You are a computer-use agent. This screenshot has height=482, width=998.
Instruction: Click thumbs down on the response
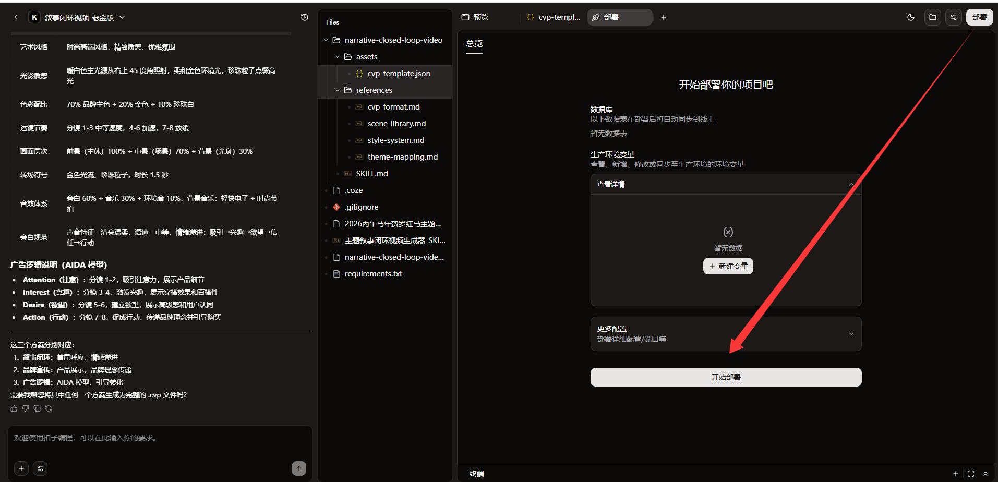pyautogui.click(x=26, y=408)
